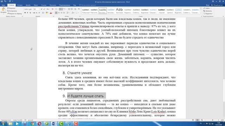Apply yellow text highlight color

pos(47,13)
